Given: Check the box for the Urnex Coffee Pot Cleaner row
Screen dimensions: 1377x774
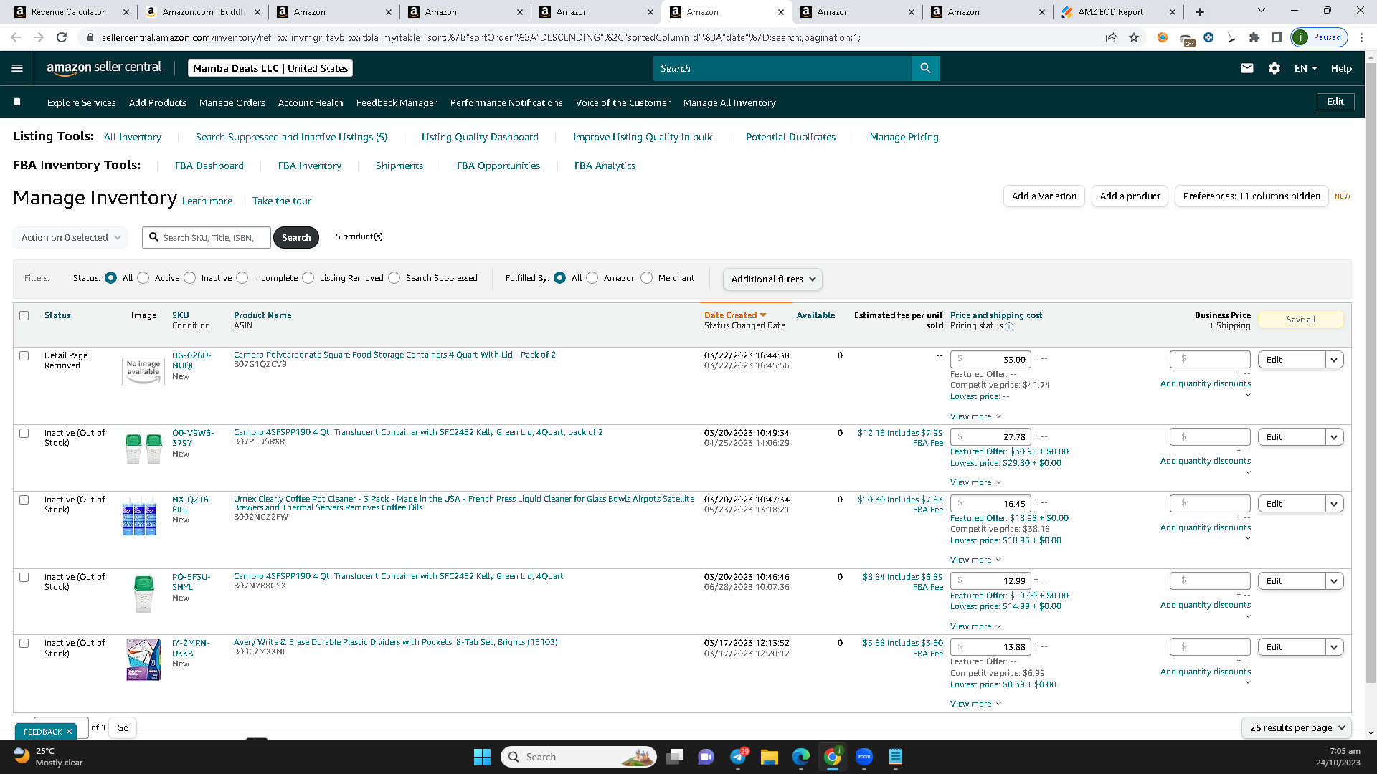Looking at the screenshot, I should pos(24,500).
